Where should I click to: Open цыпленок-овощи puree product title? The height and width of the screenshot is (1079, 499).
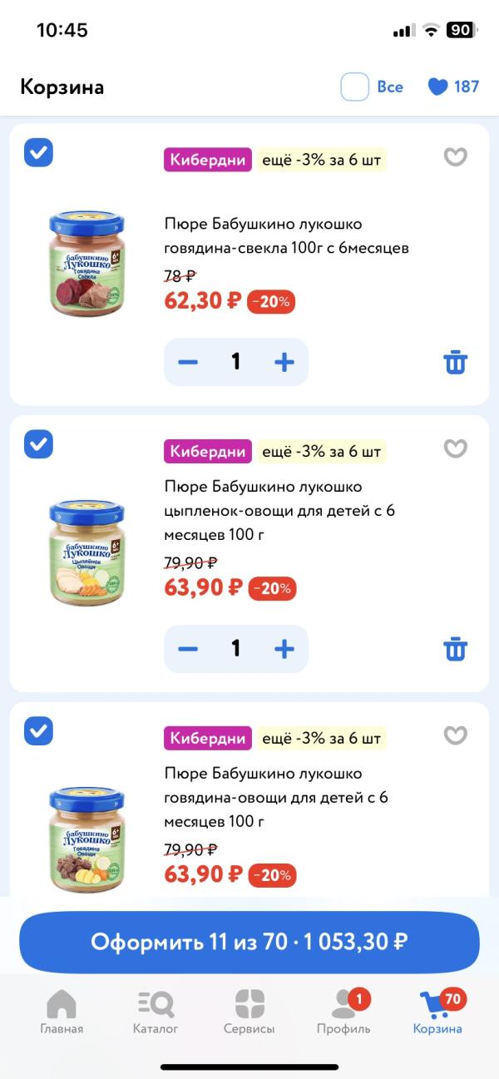click(x=279, y=510)
